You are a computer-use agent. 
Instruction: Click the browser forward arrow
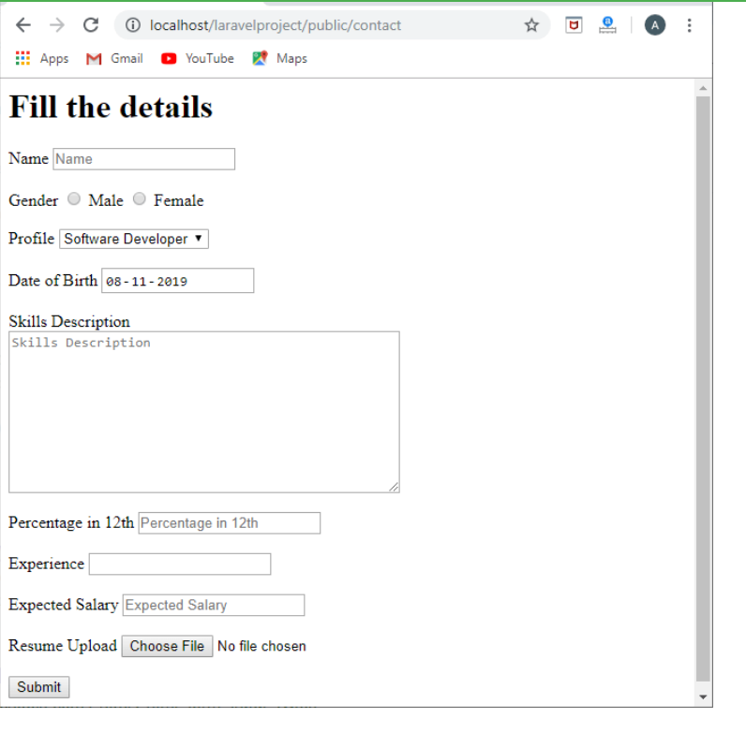tap(56, 25)
